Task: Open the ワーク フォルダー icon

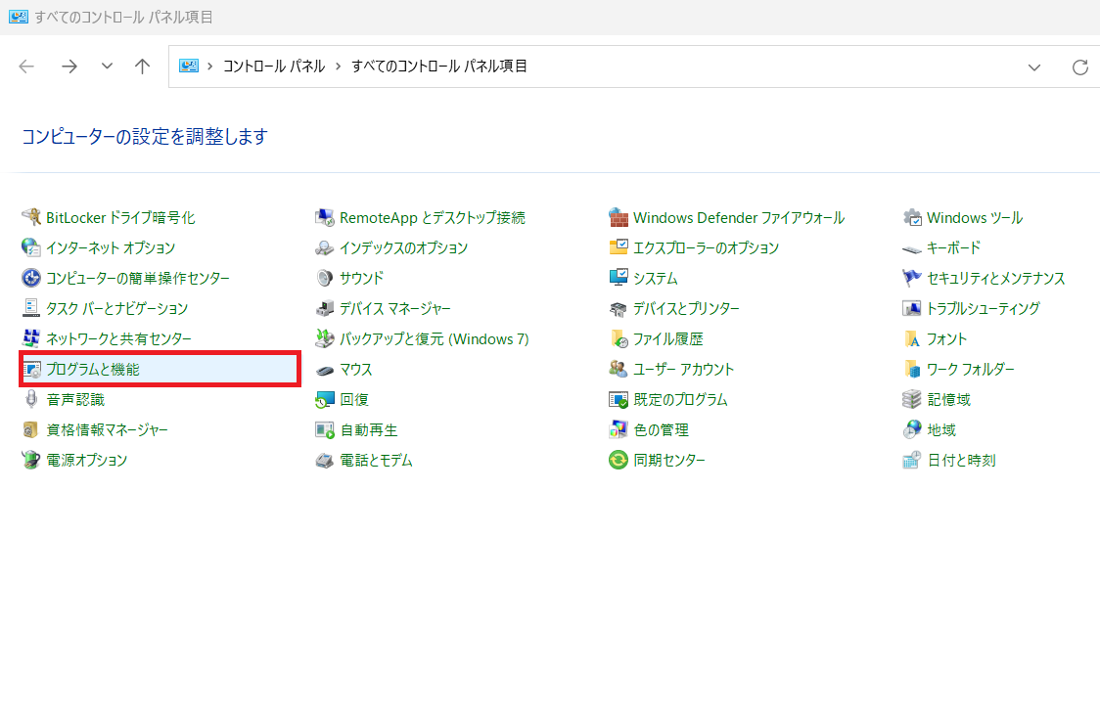Action: click(x=912, y=369)
